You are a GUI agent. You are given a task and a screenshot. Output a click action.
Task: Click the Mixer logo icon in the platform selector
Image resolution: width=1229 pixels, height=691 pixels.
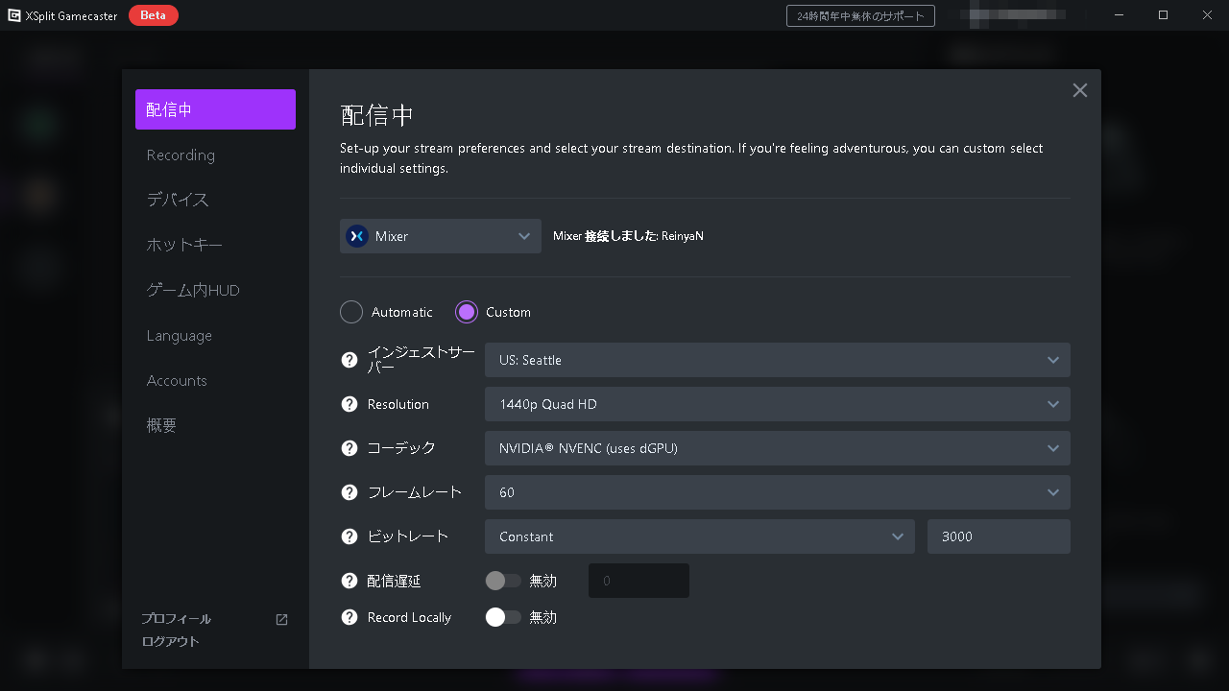[357, 236]
